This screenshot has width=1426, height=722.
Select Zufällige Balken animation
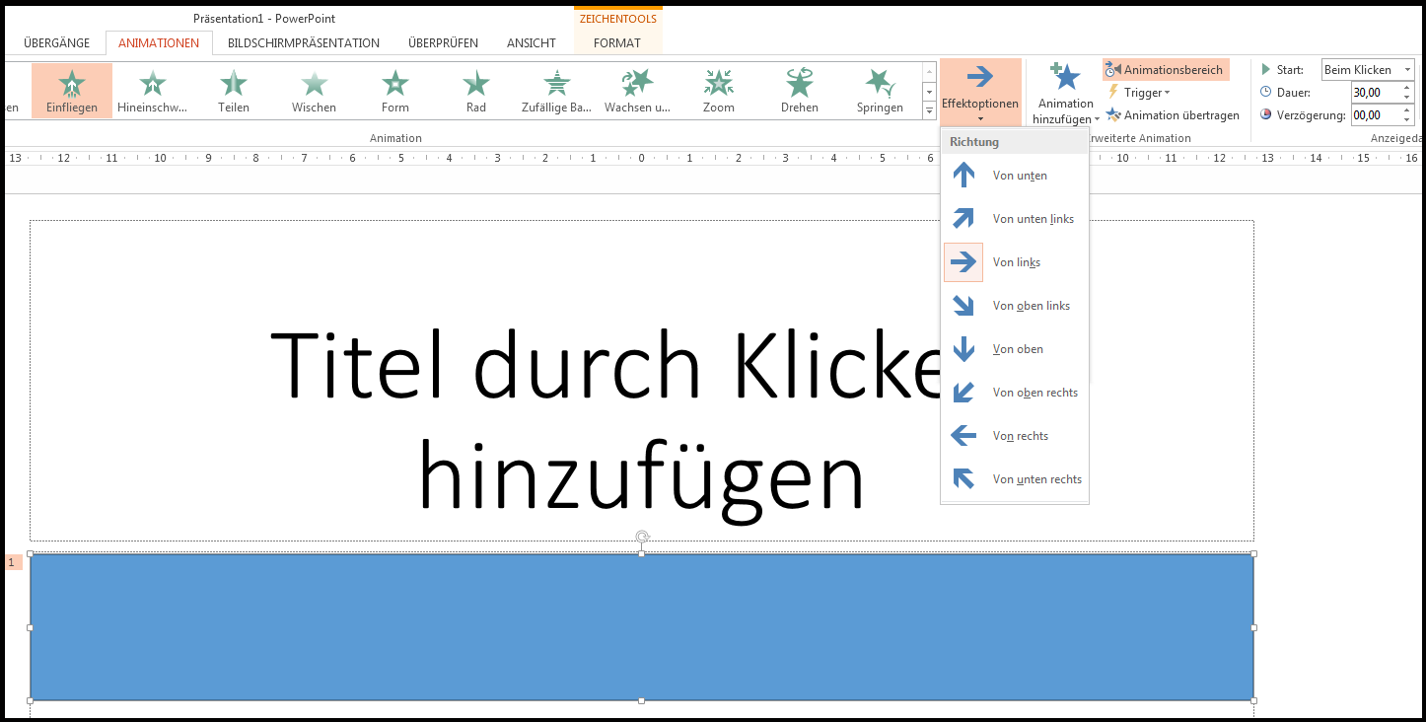pyautogui.click(x=557, y=91)
